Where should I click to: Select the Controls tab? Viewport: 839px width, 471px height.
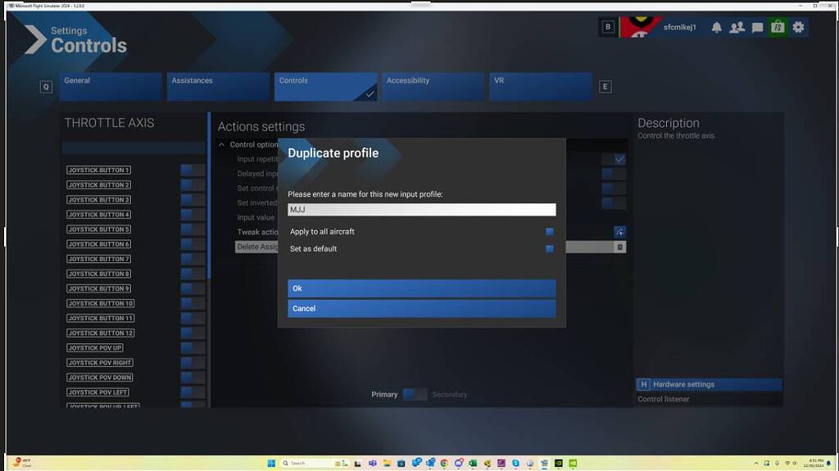[x=326, y=87]
